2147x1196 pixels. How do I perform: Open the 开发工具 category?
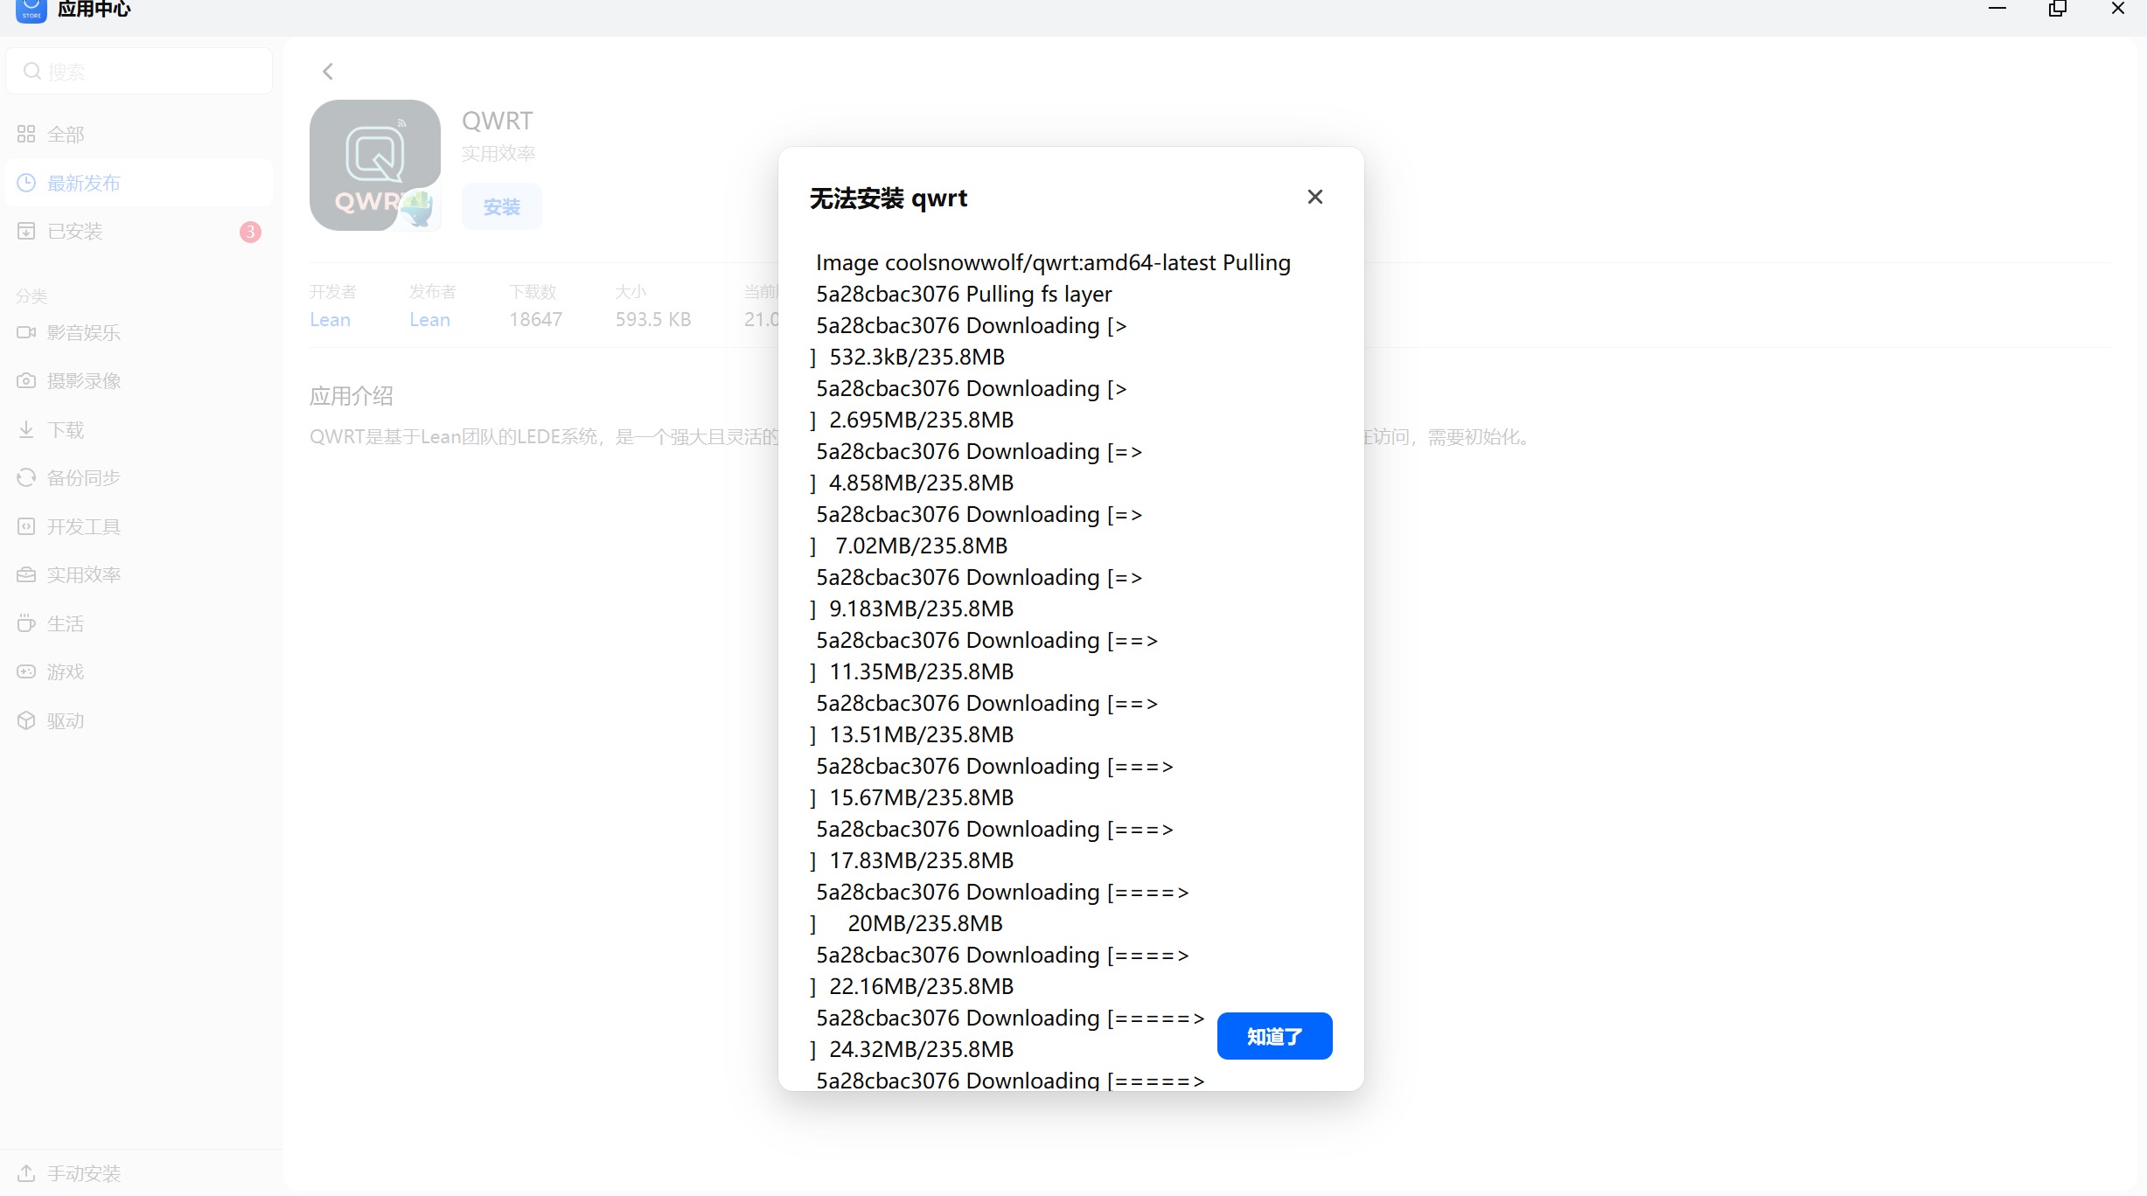click(x=83, y=526)
